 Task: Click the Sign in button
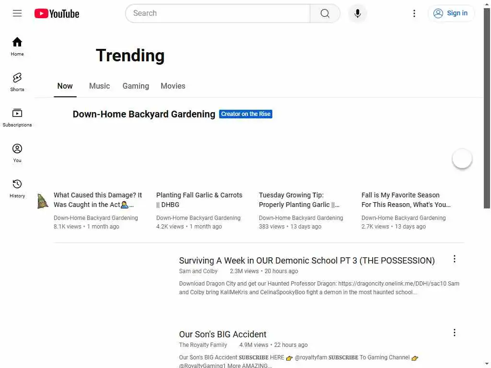coord(451,13)
